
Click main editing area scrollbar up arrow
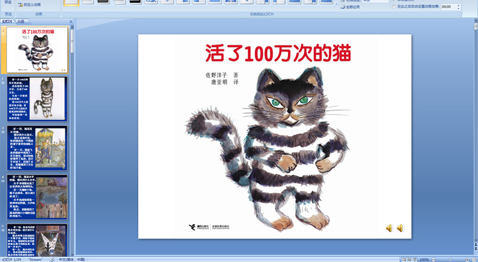(476, 20)
